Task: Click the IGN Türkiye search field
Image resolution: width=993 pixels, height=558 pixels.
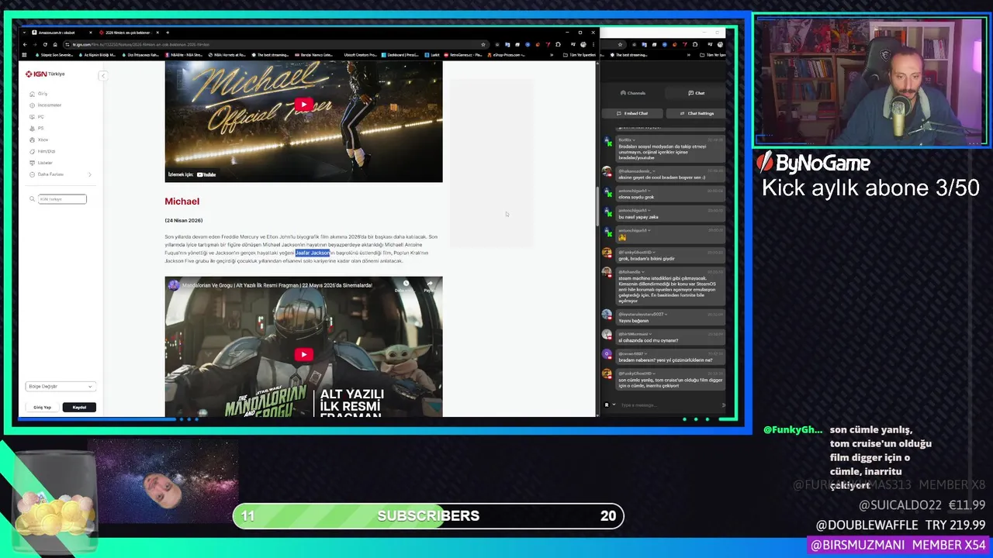Action: pos(62,199)
